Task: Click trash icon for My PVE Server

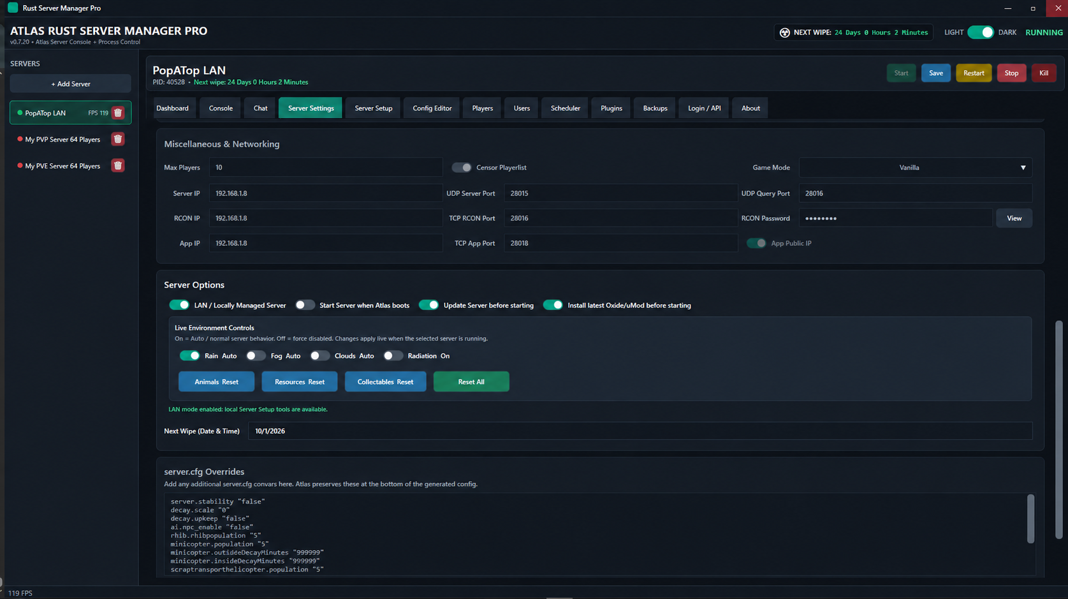Action: click(x=118, y=166)
